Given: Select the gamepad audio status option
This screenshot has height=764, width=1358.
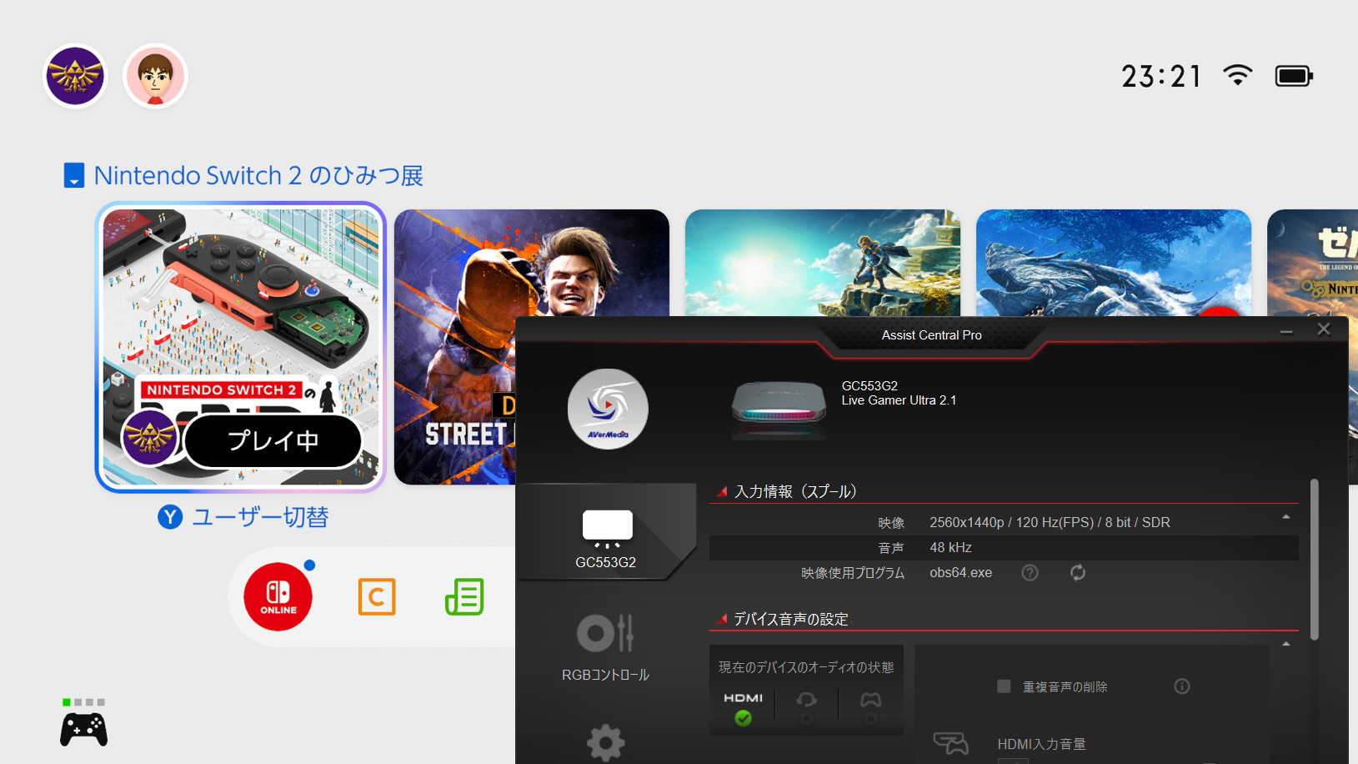Looking at the screenshot, I should click(x=870, y=707).
